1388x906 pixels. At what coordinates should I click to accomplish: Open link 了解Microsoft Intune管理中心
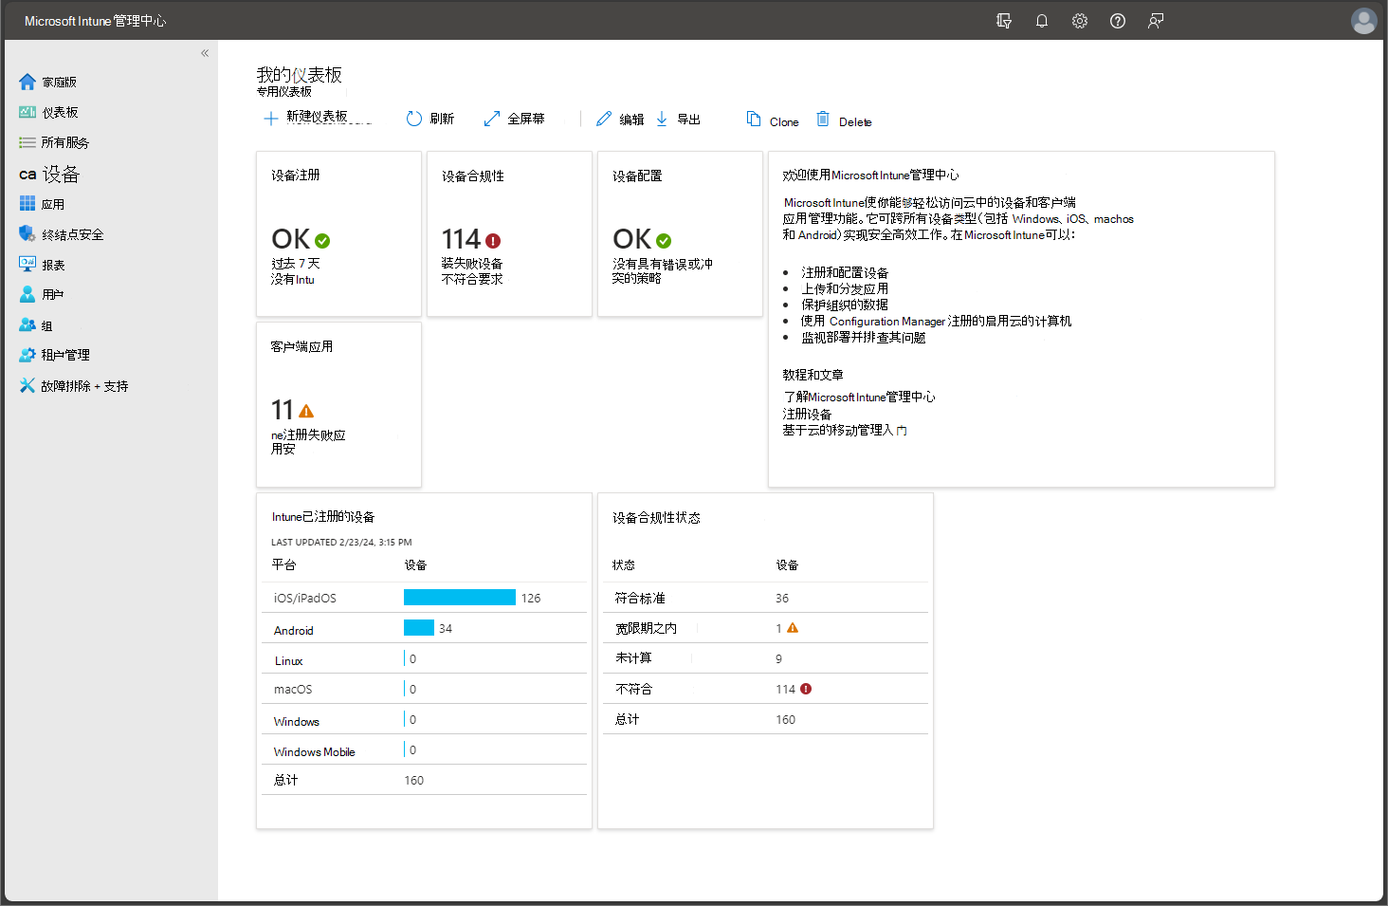point(859,397)
